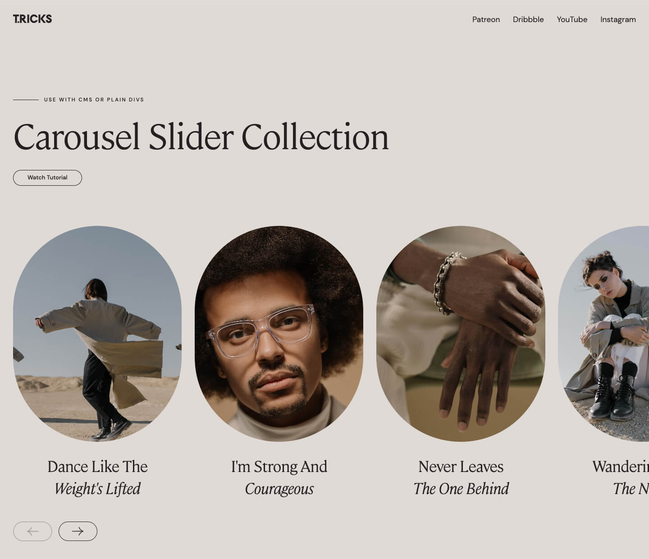Select the man with glasses slide image
649x559 pixels.
(279, 334)
